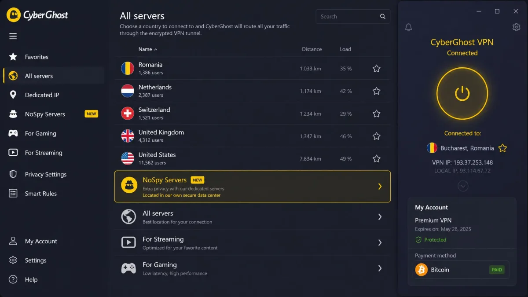Toggle favorite star for United Kingdom
This screenshot has height=297, width=528.
coord(377,136)
